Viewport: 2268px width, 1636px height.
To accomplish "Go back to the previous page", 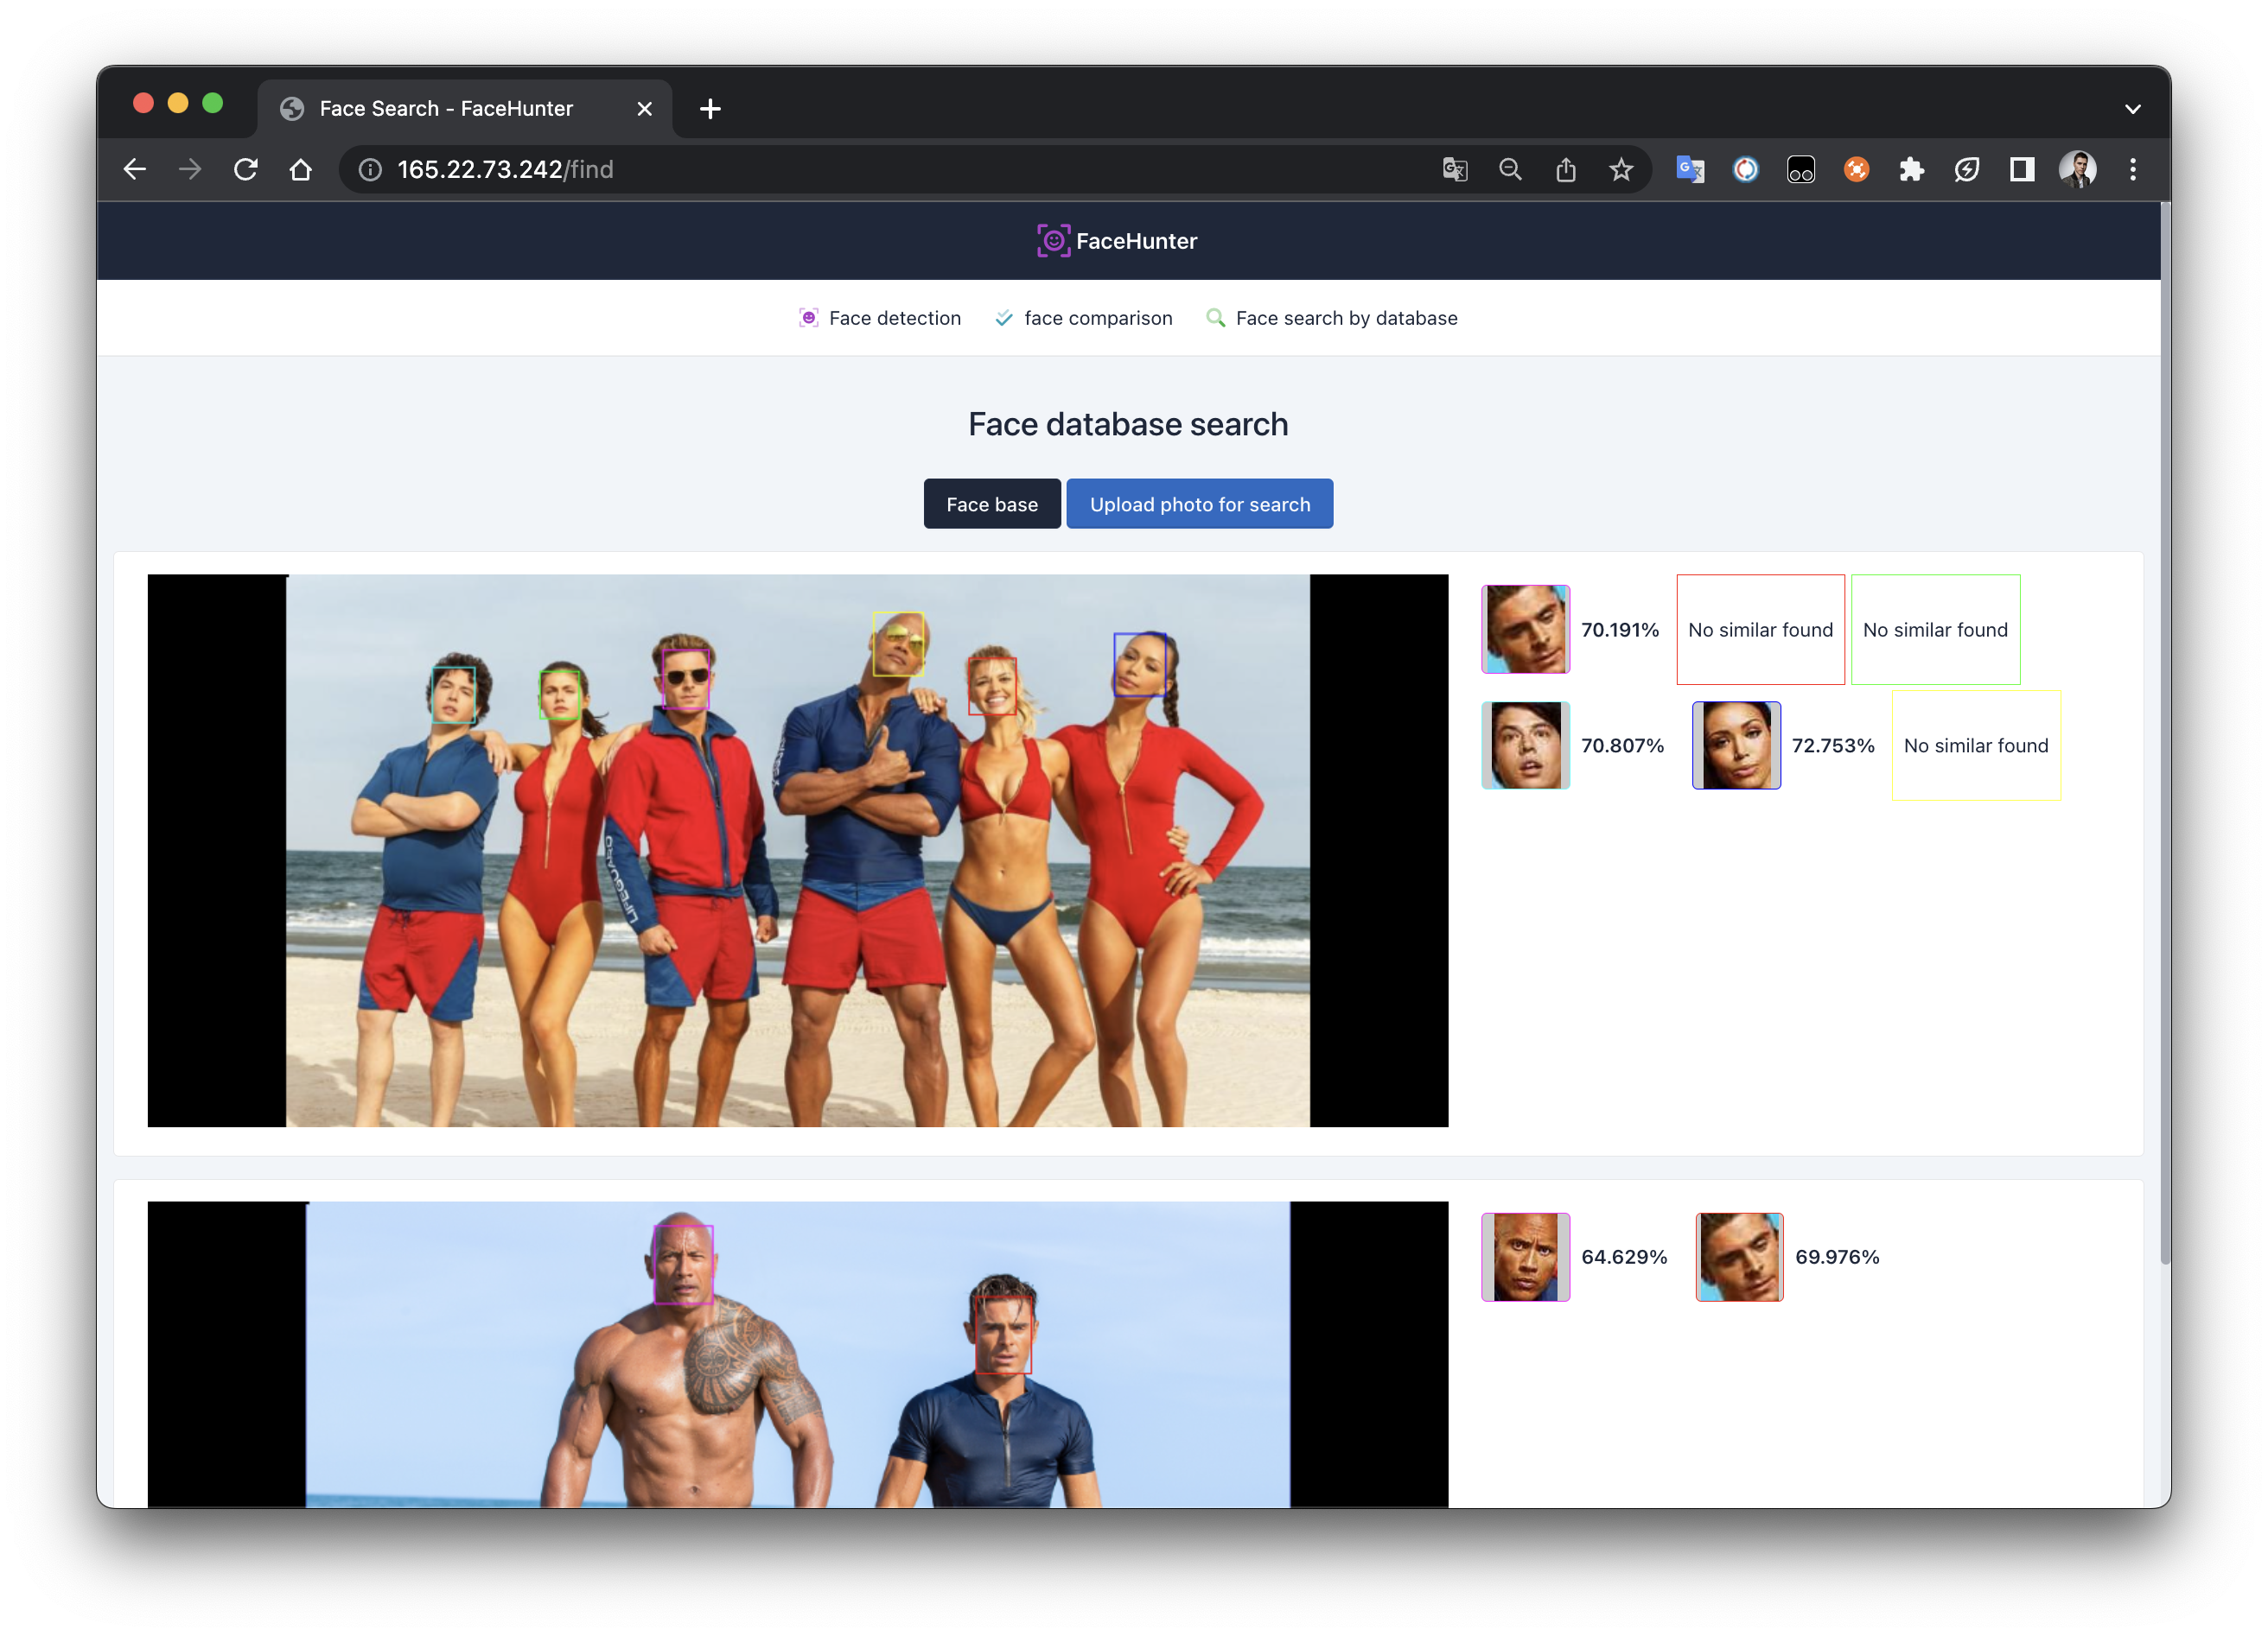I will pyautogui.click(x=135, y=170).
